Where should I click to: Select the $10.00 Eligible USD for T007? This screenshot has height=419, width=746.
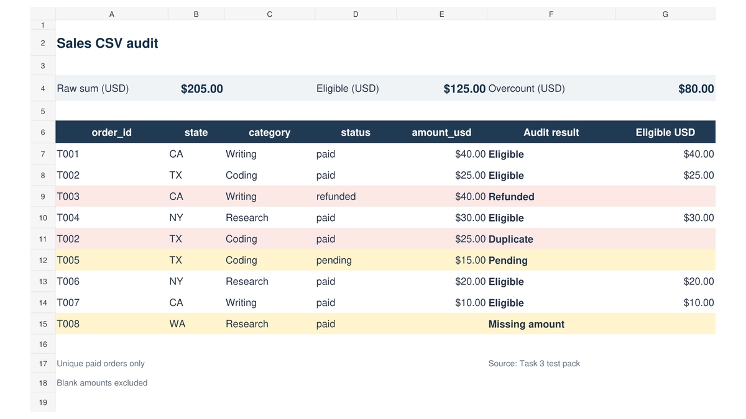point(665,303)
